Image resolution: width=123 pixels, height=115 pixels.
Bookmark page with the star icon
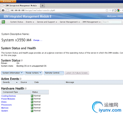coord(107,10)
